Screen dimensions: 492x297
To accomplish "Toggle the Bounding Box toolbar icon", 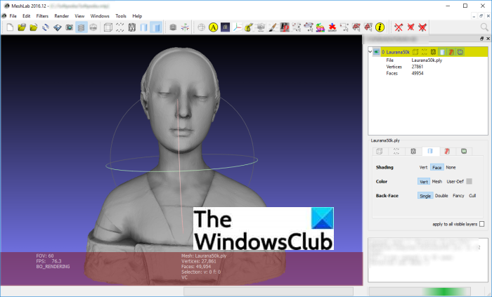I will point(108,27).
